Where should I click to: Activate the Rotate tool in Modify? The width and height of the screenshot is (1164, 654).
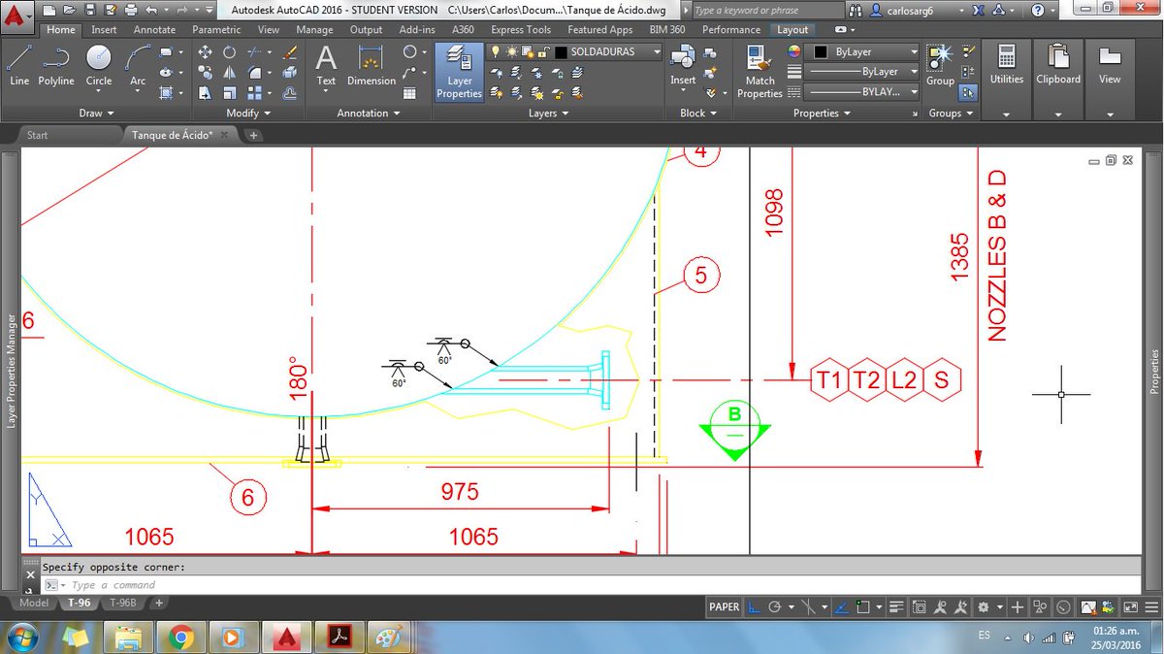(230, 52)
